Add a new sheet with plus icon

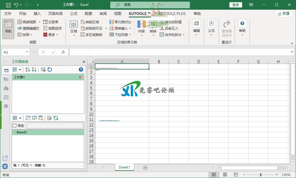pos(145,167)
